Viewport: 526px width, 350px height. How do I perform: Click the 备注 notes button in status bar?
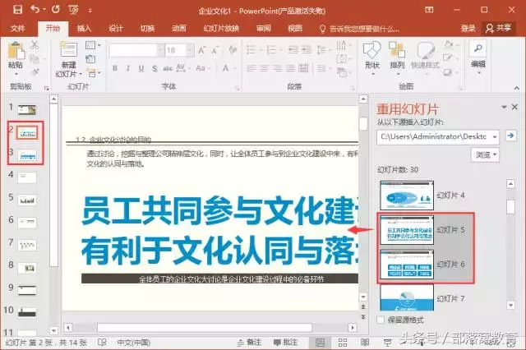point(249,343)
